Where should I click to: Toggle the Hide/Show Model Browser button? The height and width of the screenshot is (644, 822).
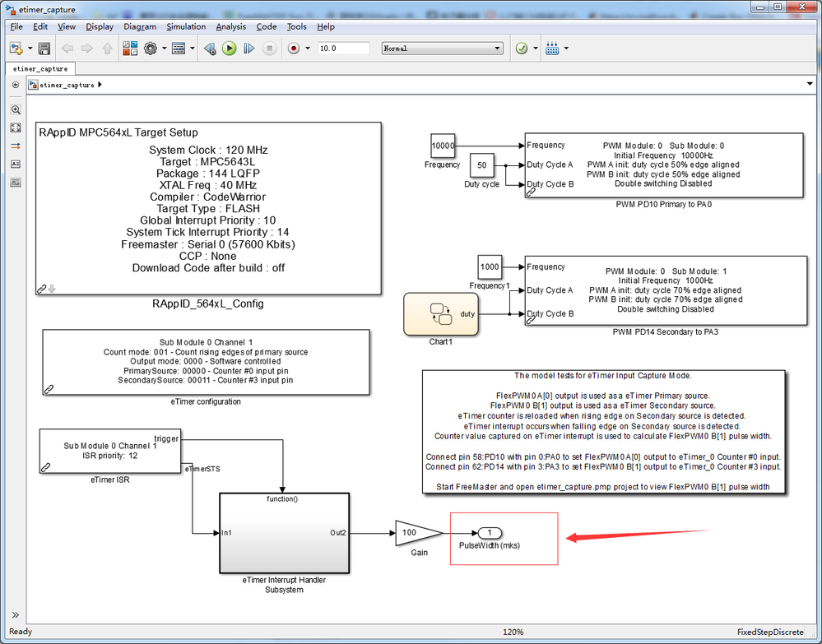(15, 85)
